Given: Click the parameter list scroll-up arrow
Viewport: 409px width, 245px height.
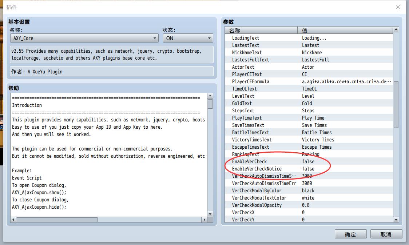Looking at the screenshot, I should click(x=396, y=29).
